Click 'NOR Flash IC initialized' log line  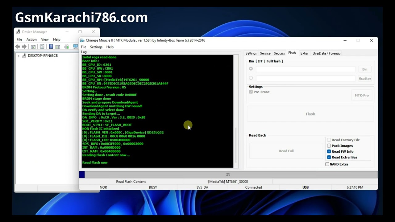pyautogui.click(x=100, y=129)
